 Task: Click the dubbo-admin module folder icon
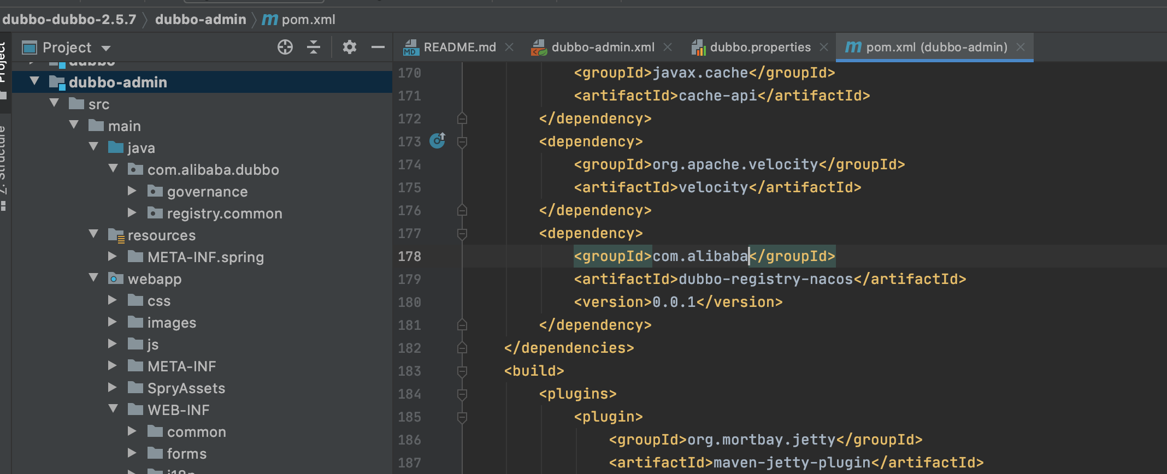[57, 82]
